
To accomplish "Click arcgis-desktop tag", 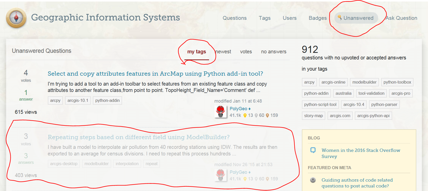I will (64, 164).
